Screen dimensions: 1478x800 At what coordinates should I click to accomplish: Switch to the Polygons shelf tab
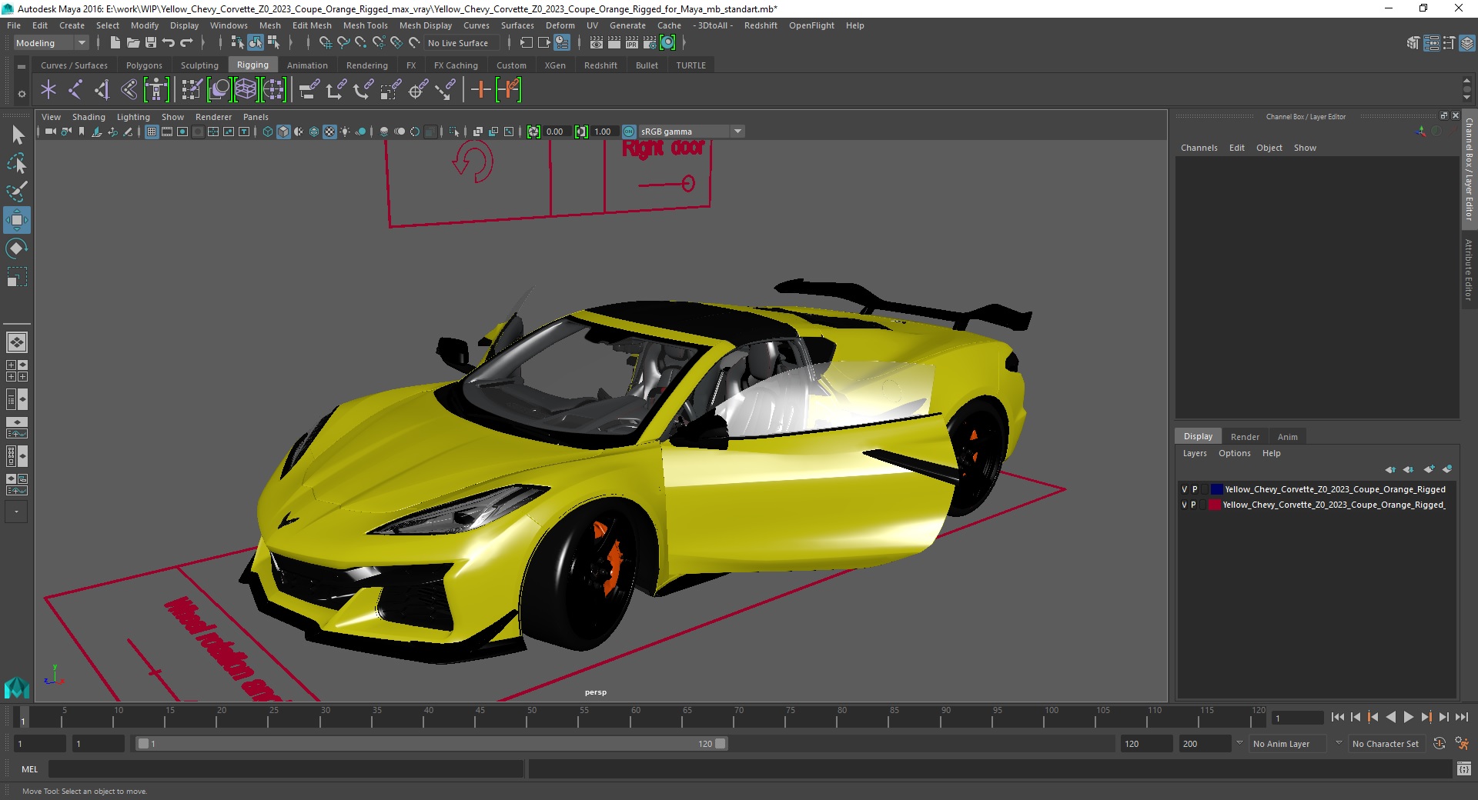click(144, 65)
